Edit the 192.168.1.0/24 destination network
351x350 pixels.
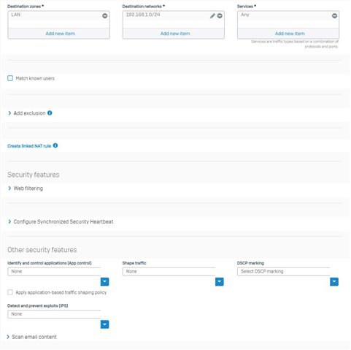coord(212,16)
